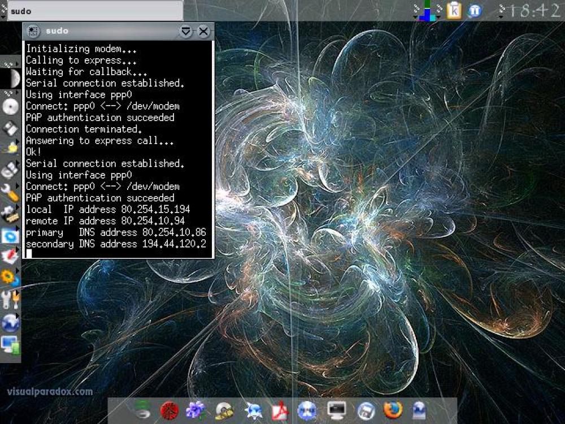The height and width of the screenshot is (424, 565).
Task: Click the local IP address 80.254.15.194
Action: [156, 210]
